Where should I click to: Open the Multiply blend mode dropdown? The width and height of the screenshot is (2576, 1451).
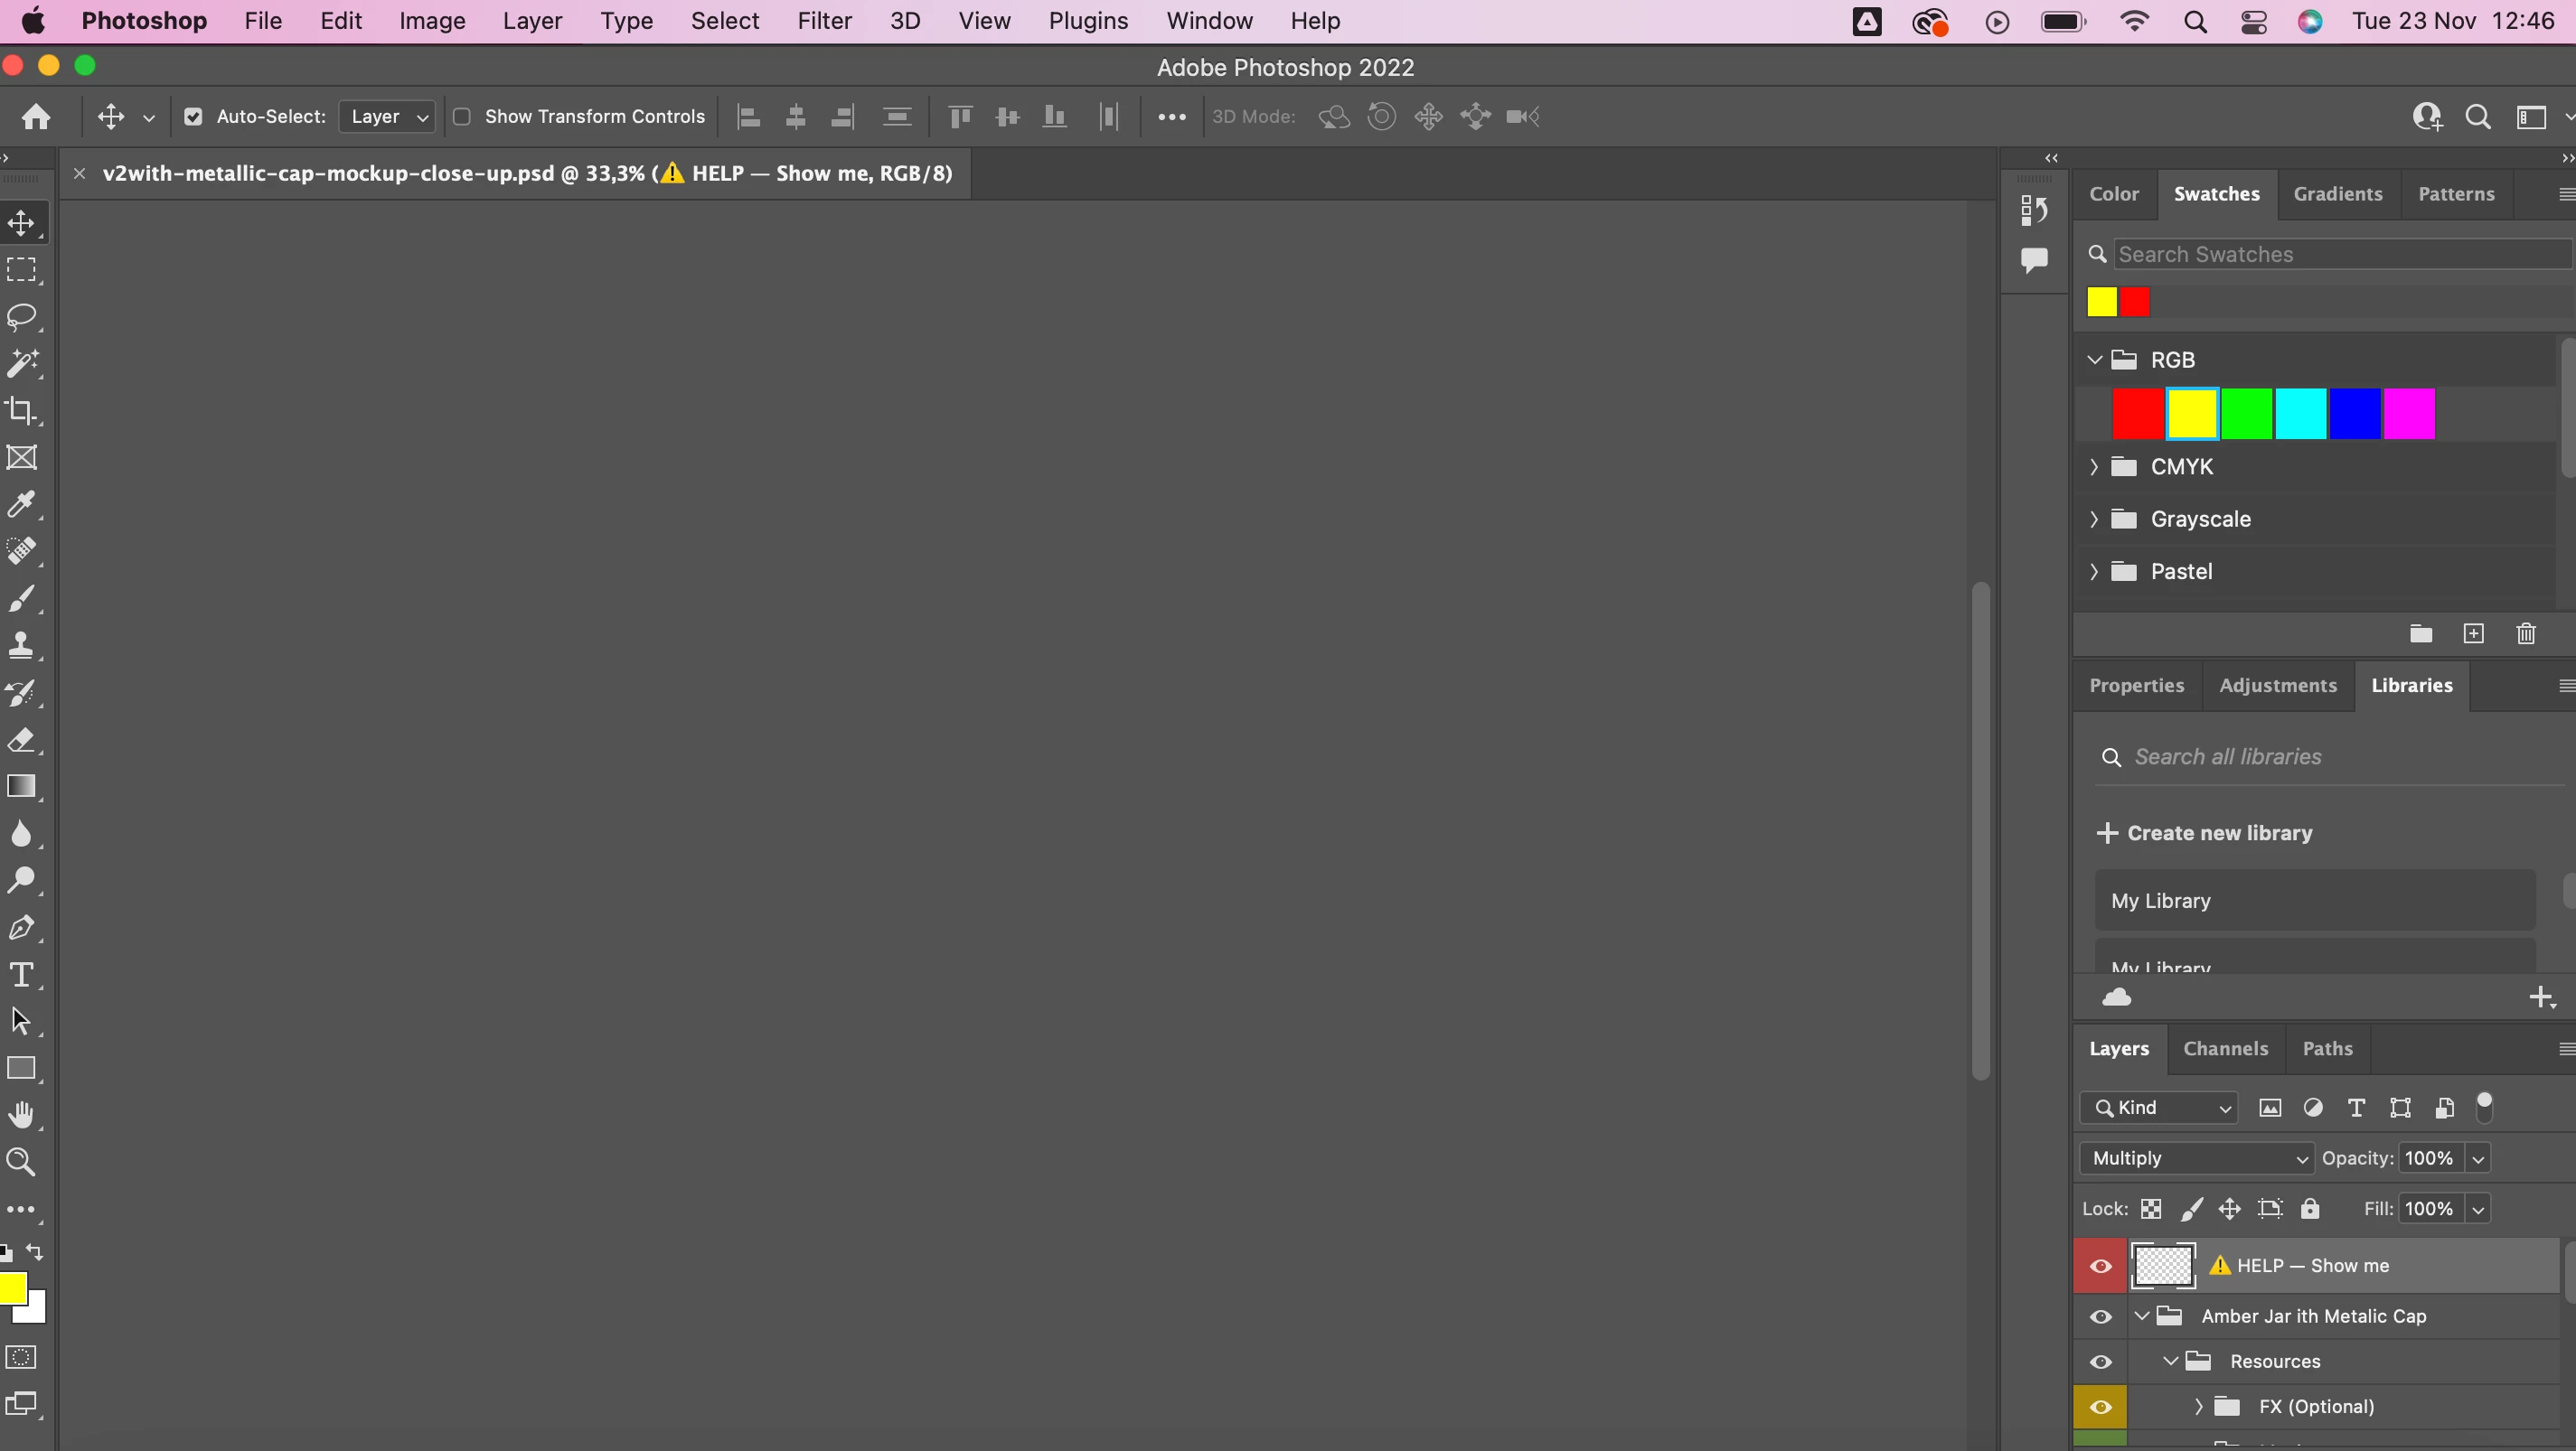[2196, 1158]
